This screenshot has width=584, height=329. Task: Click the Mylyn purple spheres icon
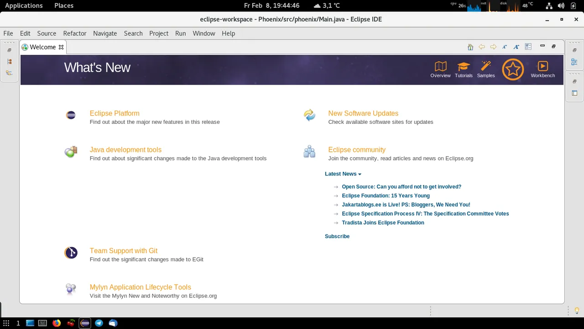point(71,289)
